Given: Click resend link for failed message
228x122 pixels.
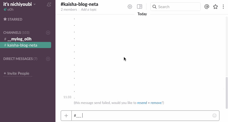Looking at the screenshot, I should click(x=142, y=103).
